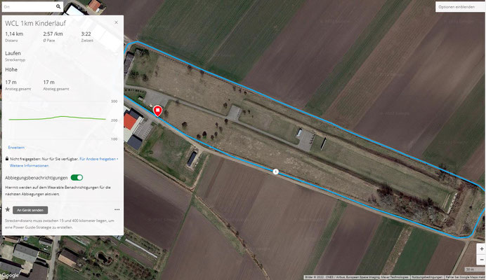
Task: Expand the elevation chart via Erweitern
Action: 16,148
